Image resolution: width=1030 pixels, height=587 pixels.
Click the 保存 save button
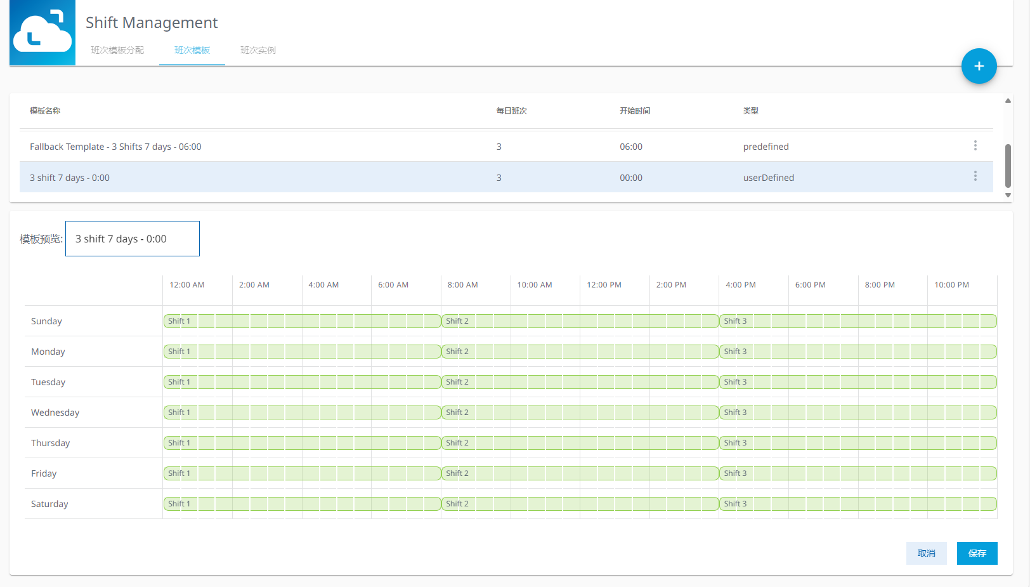pos(977,553)
